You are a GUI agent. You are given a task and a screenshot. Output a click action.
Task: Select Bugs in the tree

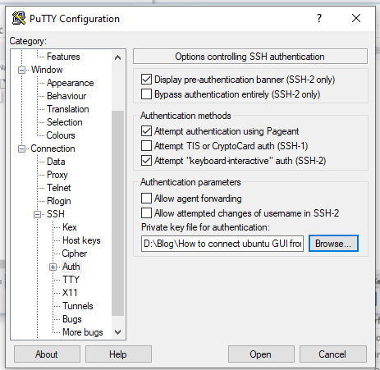(72, 319)
